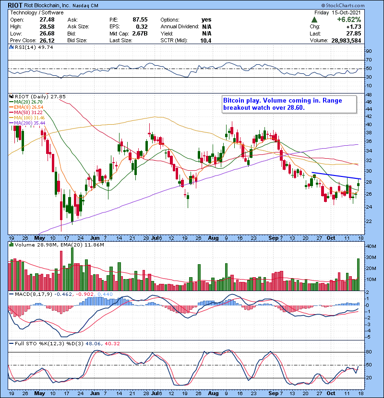Click the P/E value 87.55

pos(140,20)
